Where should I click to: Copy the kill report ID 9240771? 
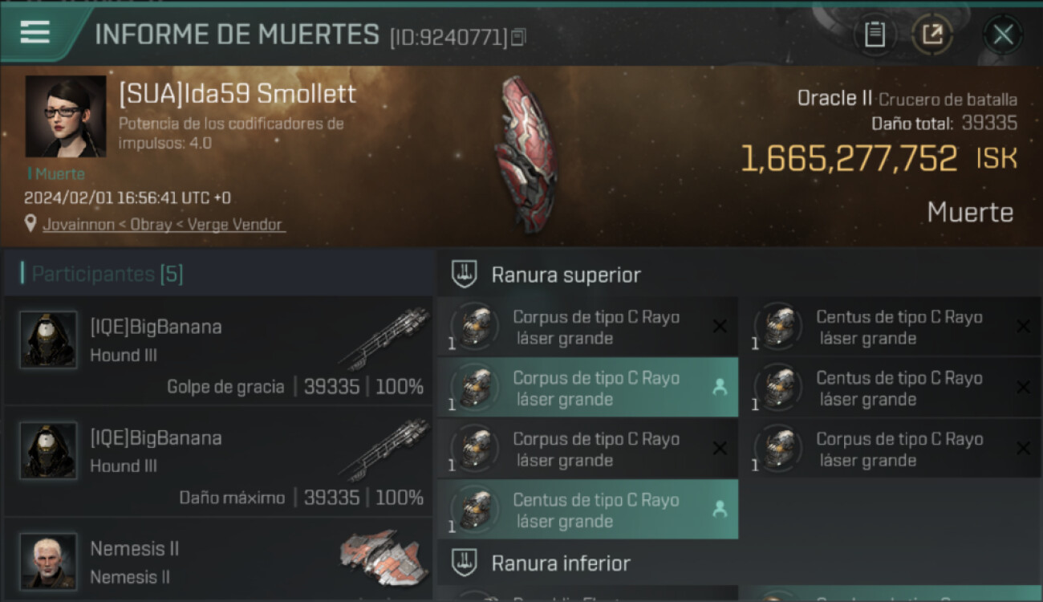click(x=518, y=37)
